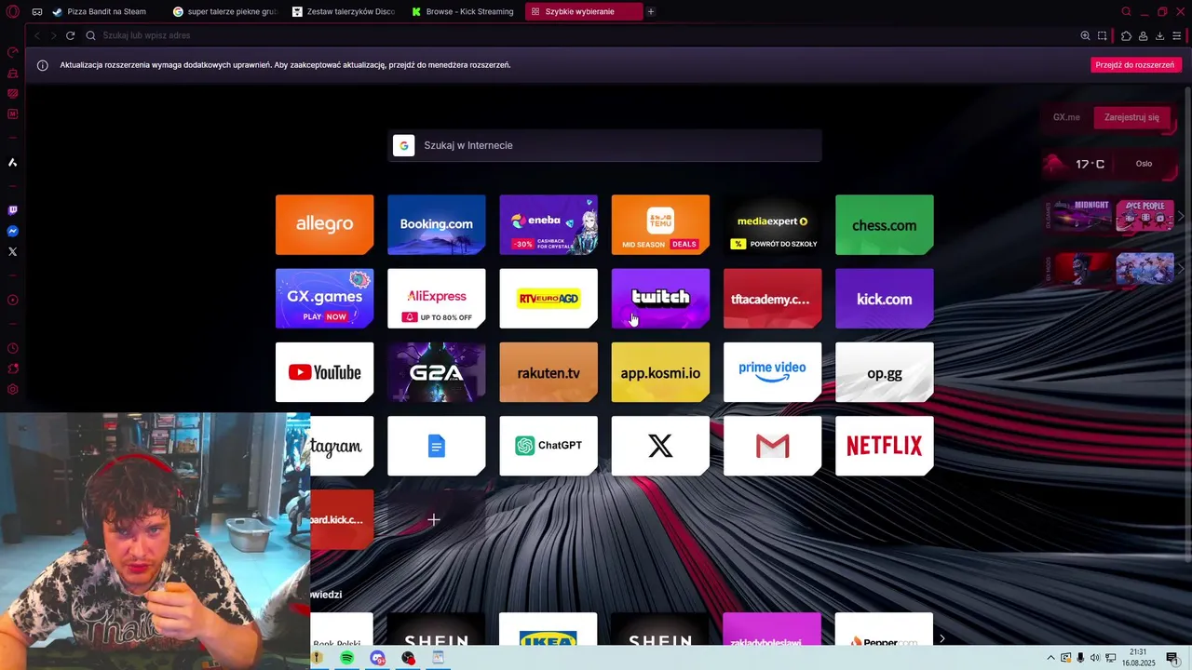Open the TEMU speed dial tile
Viewport: 1192px width, 670px height.
click(660, 224)
